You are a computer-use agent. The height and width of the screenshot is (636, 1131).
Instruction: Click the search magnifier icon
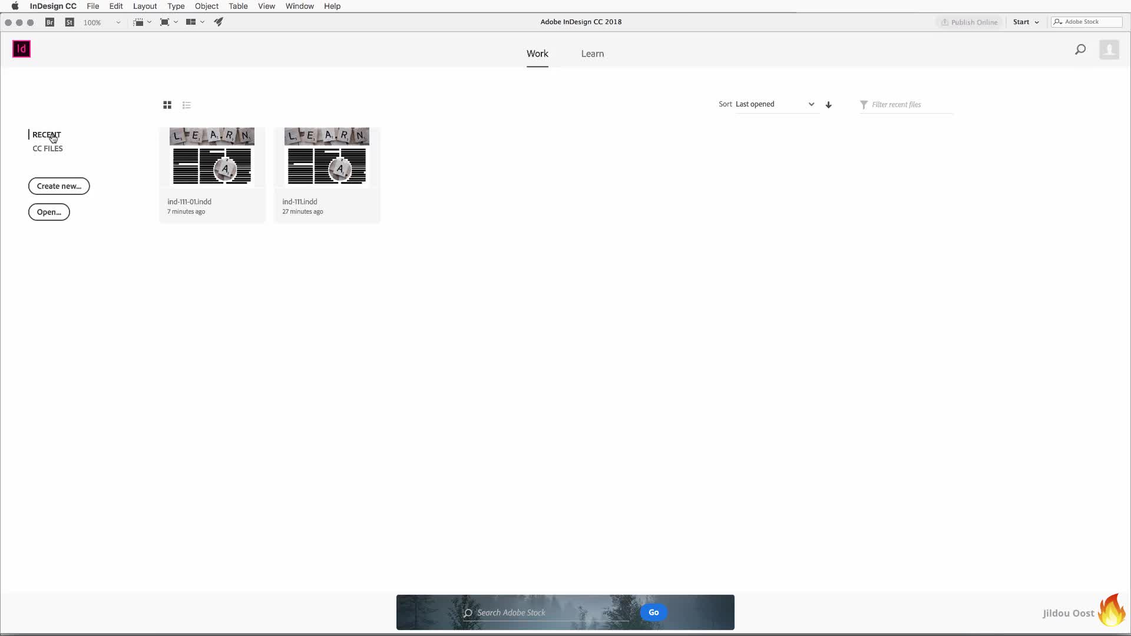pyautogui.click(x=1080, y=49)
